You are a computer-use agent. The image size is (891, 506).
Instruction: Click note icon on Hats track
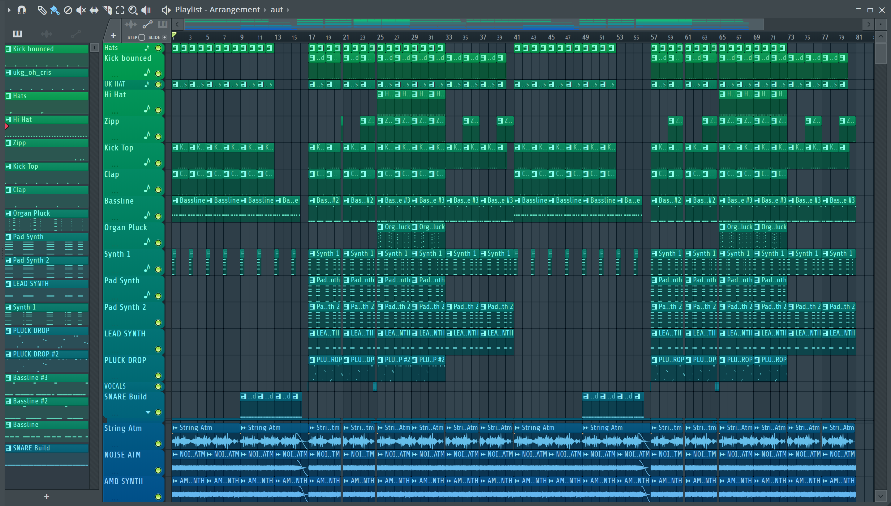pos(147,48)
